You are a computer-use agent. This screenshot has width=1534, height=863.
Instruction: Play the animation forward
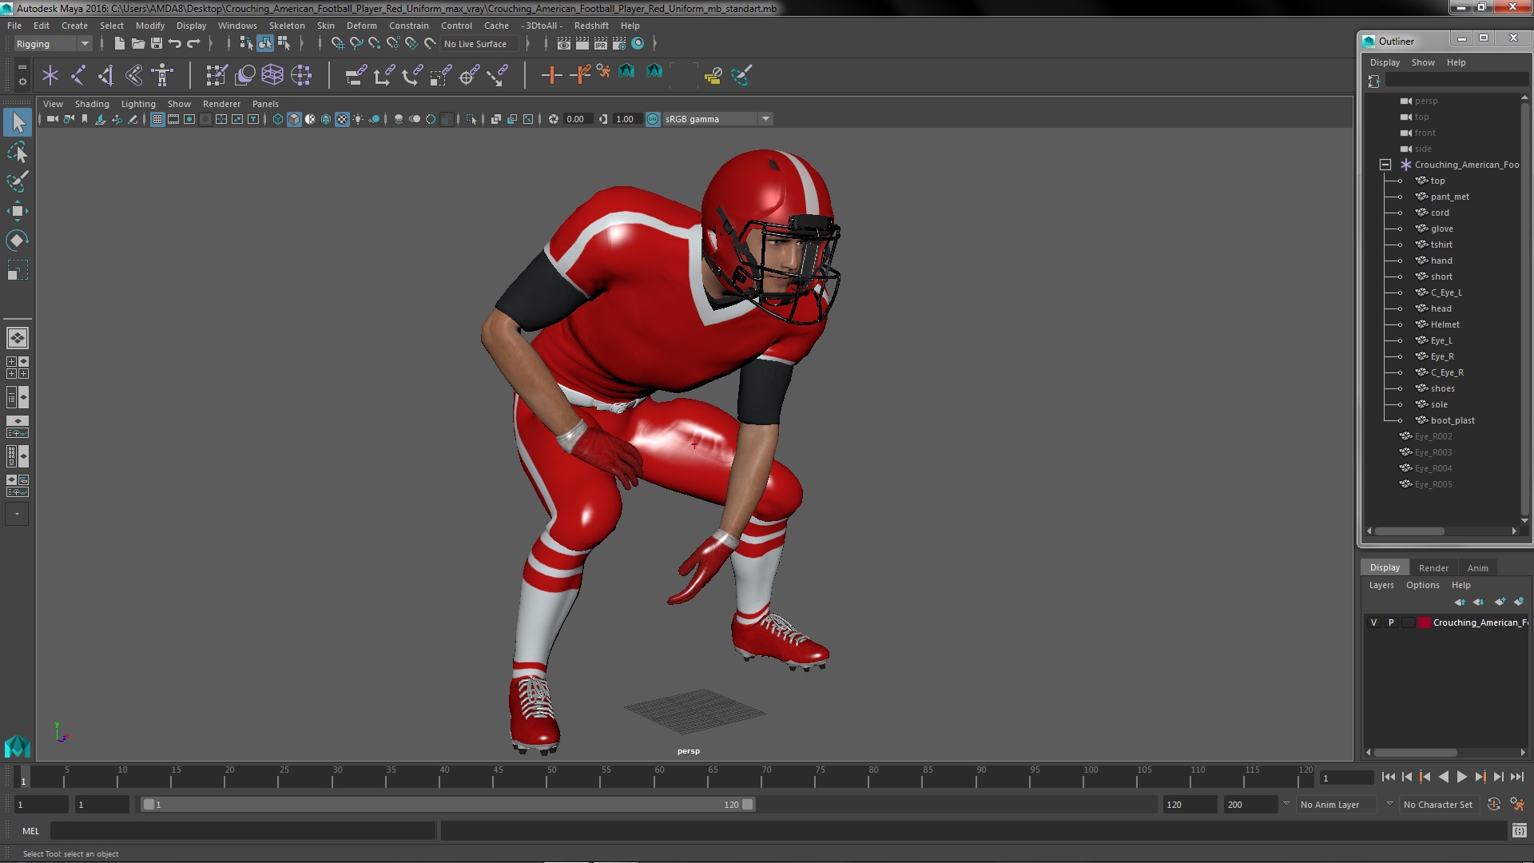[1462, 777]
